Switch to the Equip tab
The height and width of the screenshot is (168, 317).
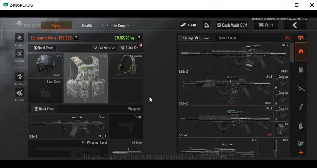tap(56, 25)
